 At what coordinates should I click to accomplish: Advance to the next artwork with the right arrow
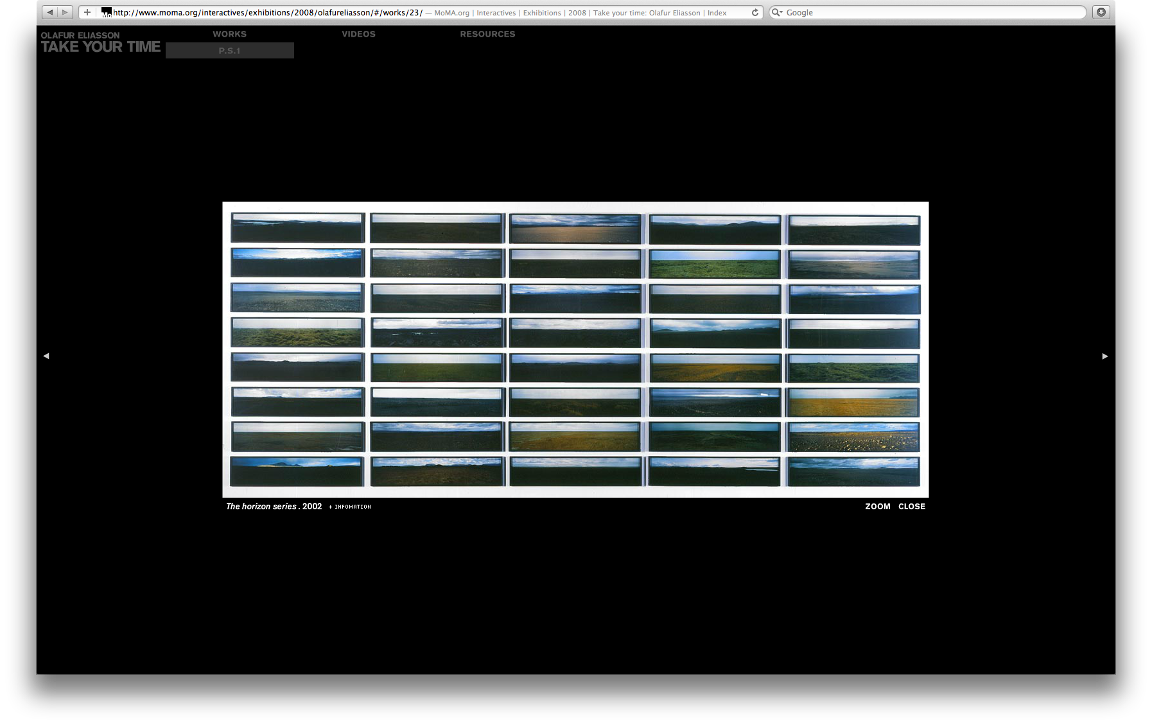[1104, 355]
